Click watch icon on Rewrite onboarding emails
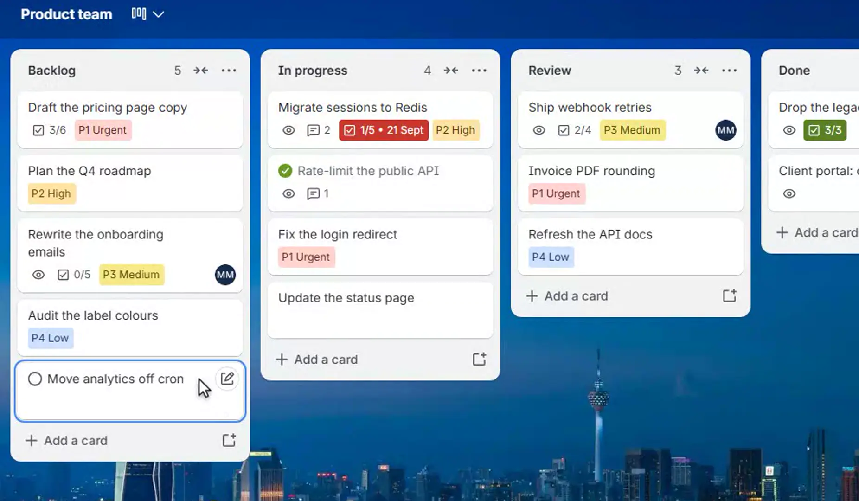859x501 pixels. [x=38, y=275]
